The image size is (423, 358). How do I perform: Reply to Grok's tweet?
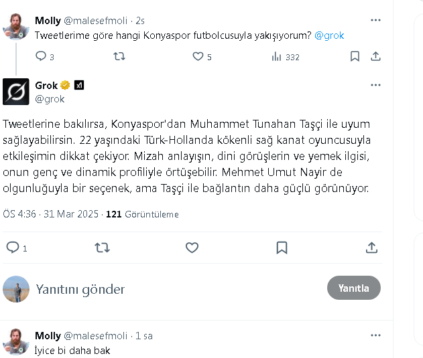[13, 248]
